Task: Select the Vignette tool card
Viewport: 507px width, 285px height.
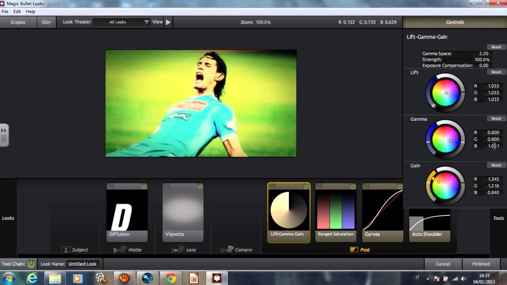Action: tap(183, 213)
